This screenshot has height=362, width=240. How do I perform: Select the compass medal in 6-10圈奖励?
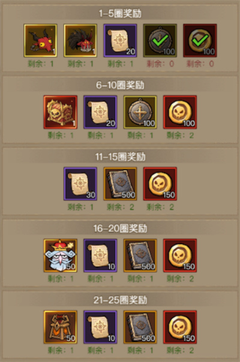[x=140, y=112]
